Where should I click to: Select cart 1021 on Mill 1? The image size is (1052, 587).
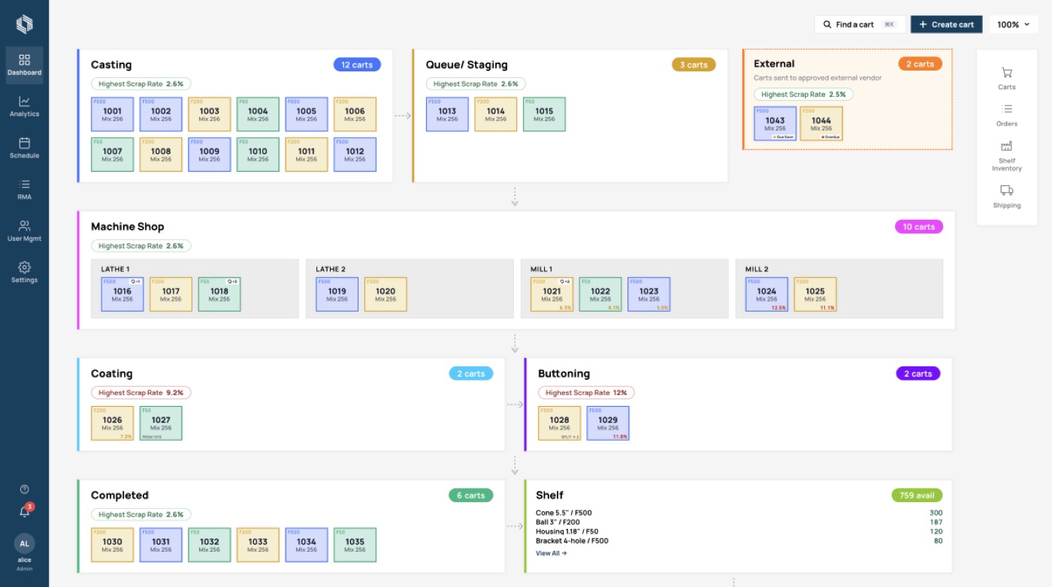[x=552, y=294]
